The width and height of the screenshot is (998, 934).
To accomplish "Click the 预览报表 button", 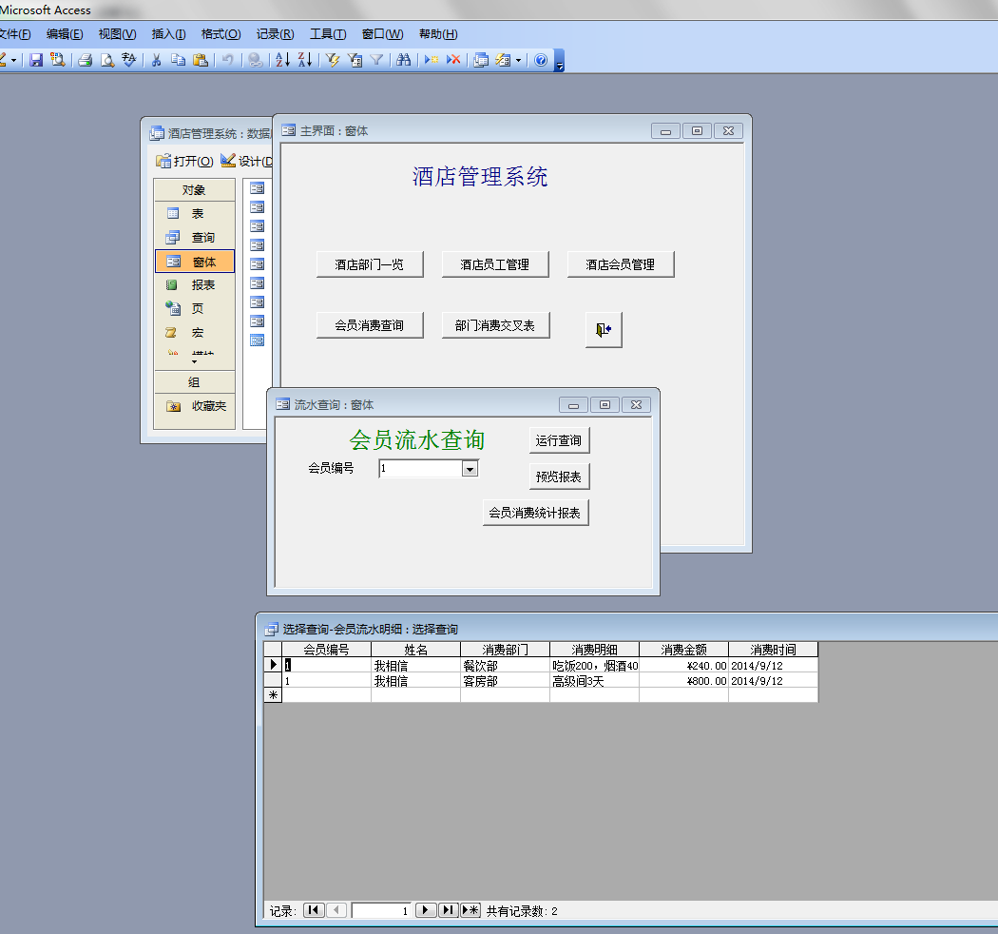I will coord(559,477).
